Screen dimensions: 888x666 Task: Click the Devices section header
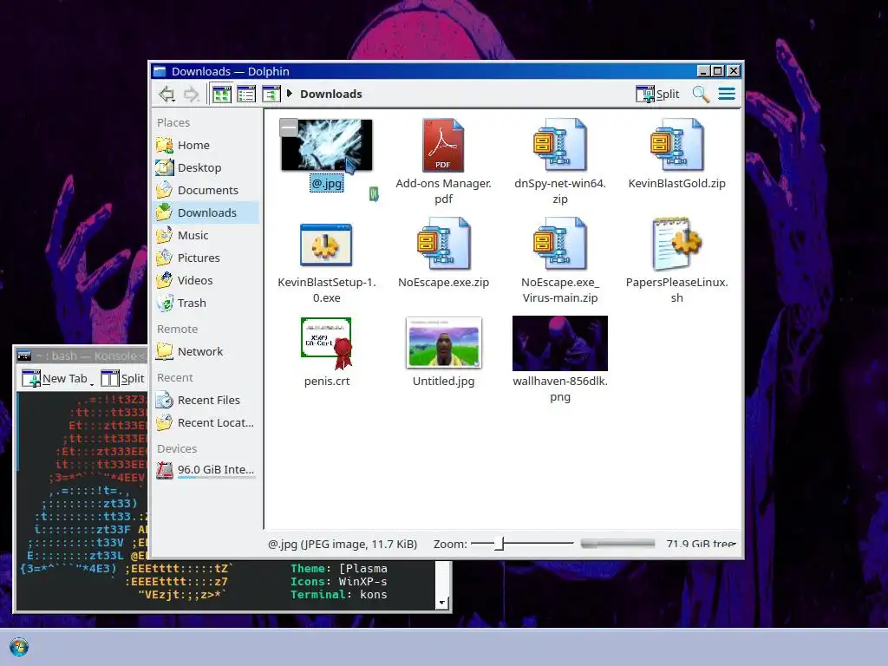[177, 448]
